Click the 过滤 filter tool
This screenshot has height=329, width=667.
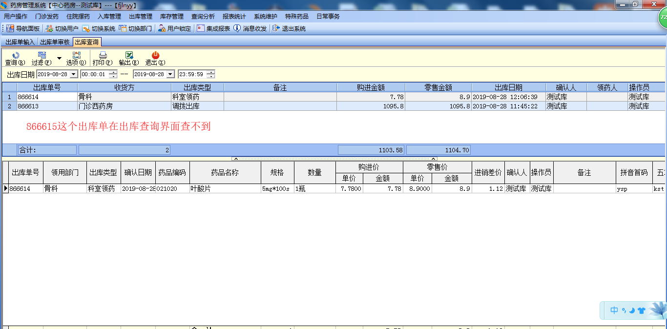[x=42, y=59]
